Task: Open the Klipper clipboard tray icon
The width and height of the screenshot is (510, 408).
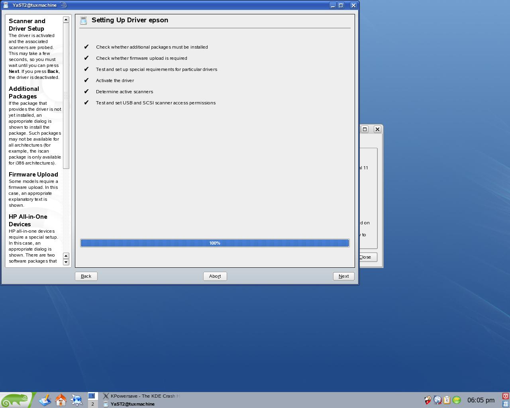Action: (x=447, y=400)
